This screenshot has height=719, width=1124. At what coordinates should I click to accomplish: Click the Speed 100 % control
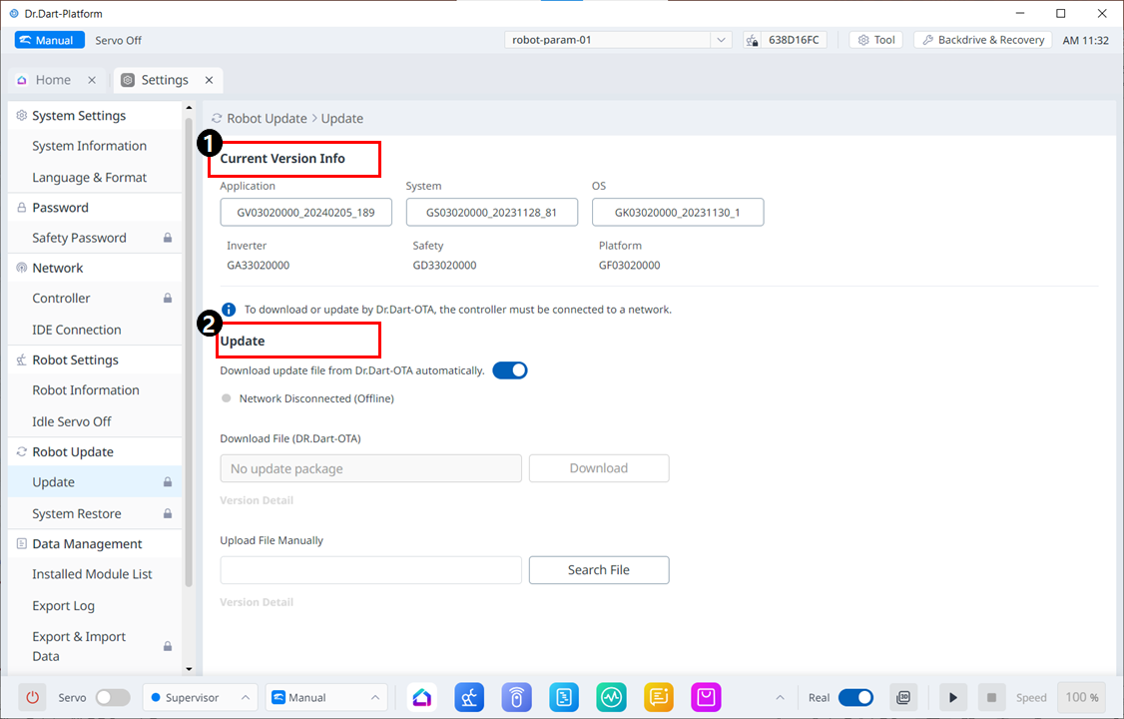click(x=1081, y=697)
